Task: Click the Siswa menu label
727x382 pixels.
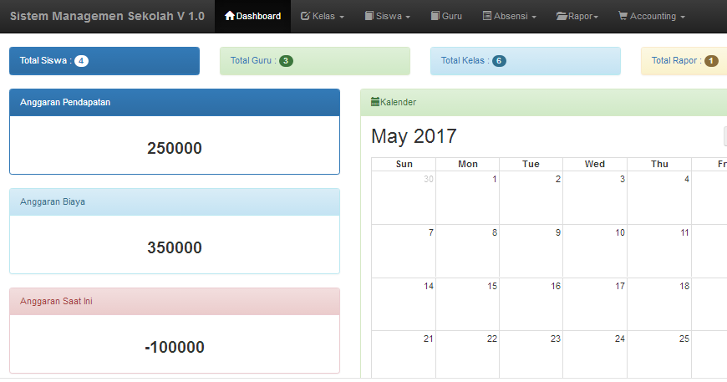Action: click(x=389, y=16)
